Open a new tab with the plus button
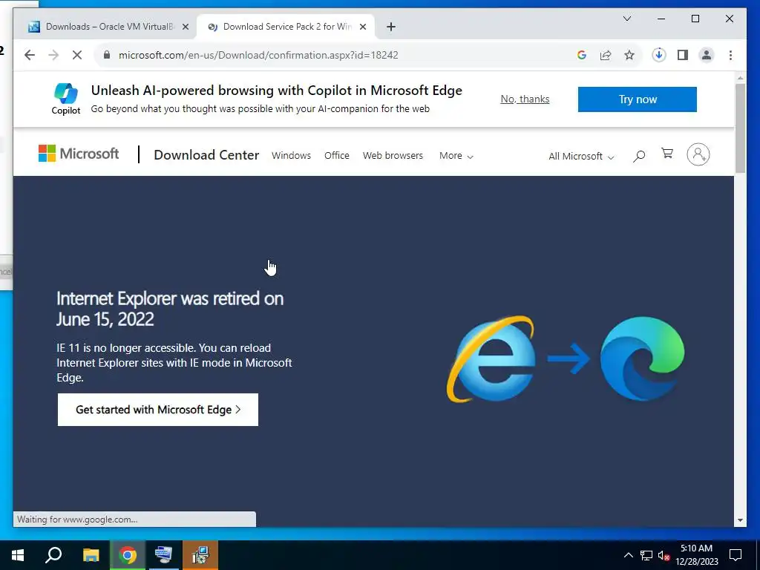 click(391, 27)
